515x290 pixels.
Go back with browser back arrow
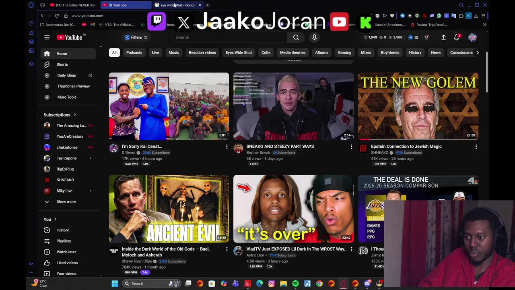(42, 16)
